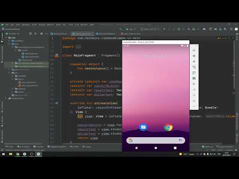Open the Android project view dropdown
239x179 pixels.
pyautogui.click(x=12, y=34)
